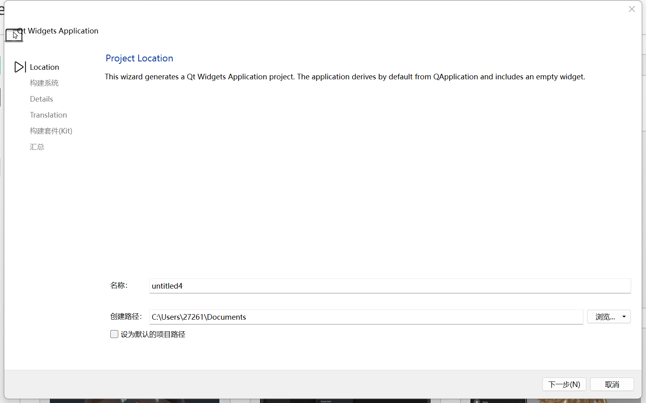Click the current-step arrow icon beside Location
646x403 pixels.
point(20,67)
